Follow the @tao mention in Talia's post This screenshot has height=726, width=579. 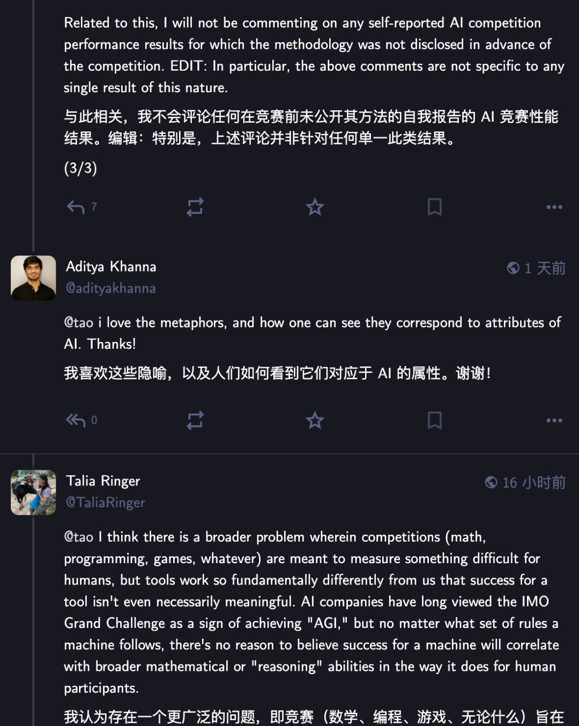(79, 537)
